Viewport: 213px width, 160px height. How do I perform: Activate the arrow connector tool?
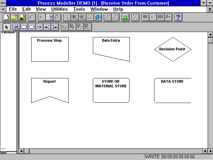39,27
